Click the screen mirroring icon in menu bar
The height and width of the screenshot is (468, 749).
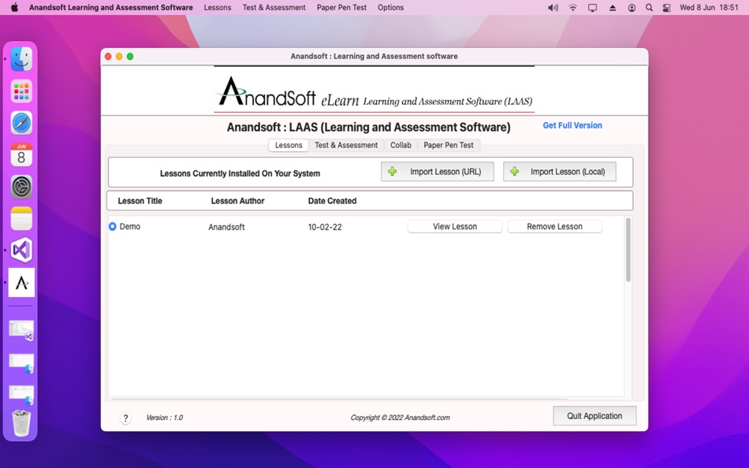(592, 8)
